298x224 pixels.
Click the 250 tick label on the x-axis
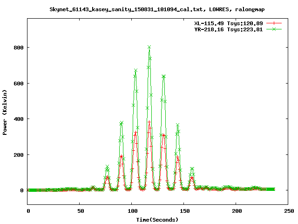pos(288,211)
